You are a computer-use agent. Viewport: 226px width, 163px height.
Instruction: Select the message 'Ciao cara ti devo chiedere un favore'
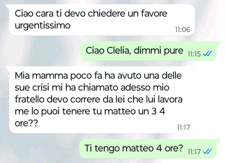click(102, 20)
